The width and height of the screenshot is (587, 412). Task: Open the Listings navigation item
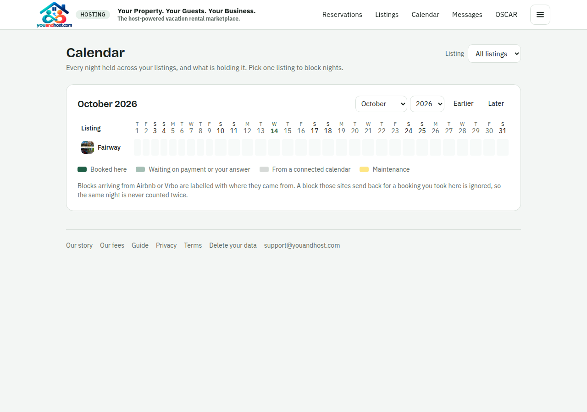[387, 15]
